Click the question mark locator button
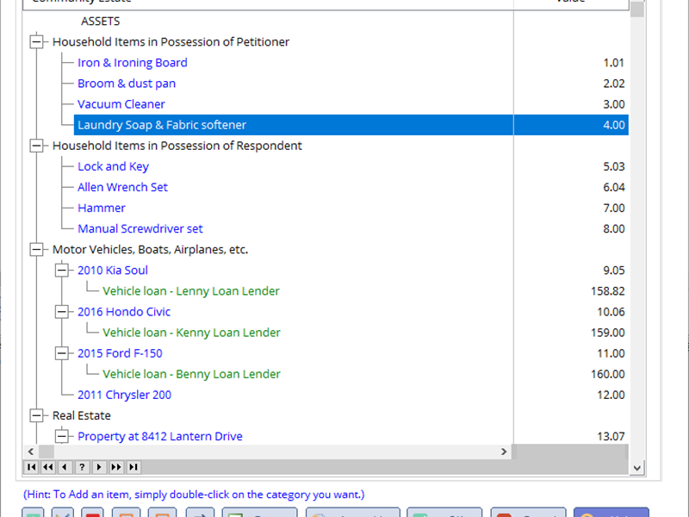Viewport: 689px width, 517px height. click(x=82, y=467)
